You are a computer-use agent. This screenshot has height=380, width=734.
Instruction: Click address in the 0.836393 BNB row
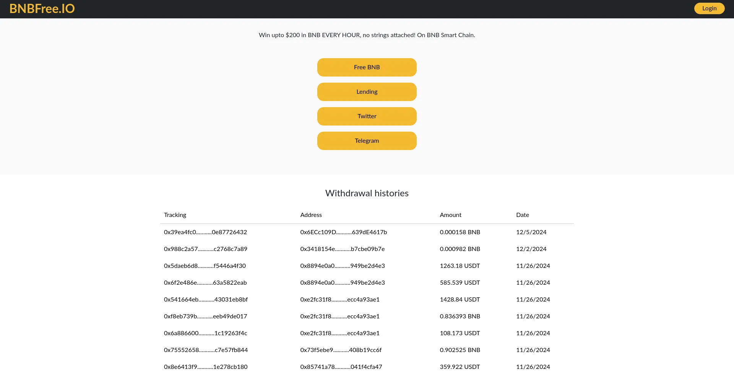tap(340, 316)
